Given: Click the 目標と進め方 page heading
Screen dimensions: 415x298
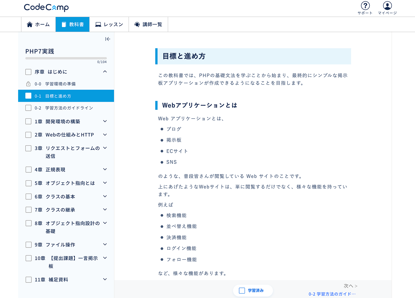Looking at the screenshot, I should click(184, 56).
